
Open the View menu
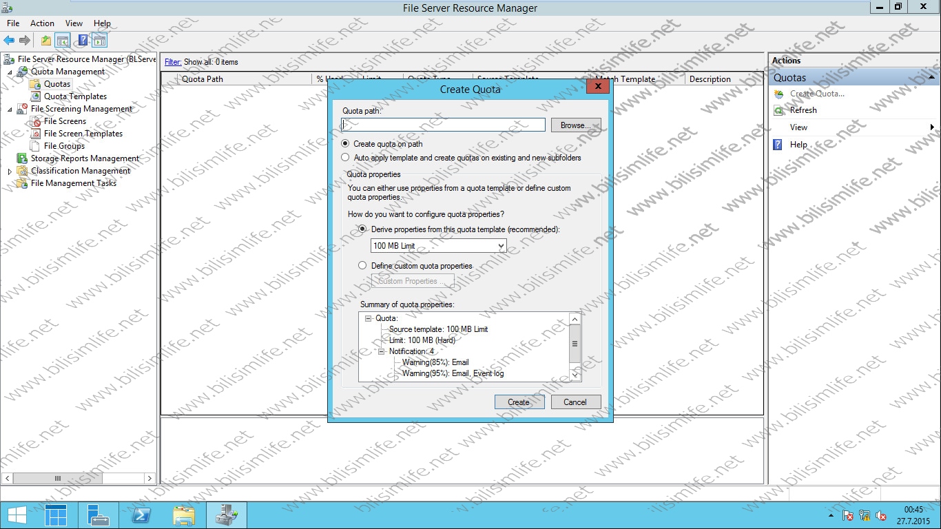[x=74, y=23]
